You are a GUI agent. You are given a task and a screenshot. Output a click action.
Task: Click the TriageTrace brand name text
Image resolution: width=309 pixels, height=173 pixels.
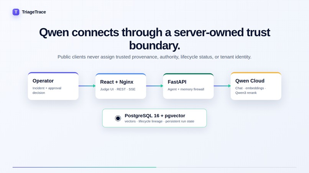(34, 12)
